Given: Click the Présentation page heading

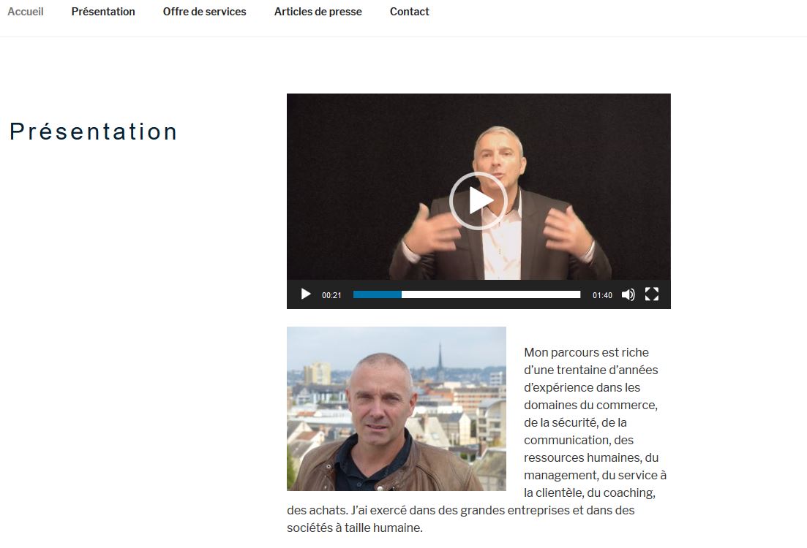Looking at the screenshot, I should point(94,132).
